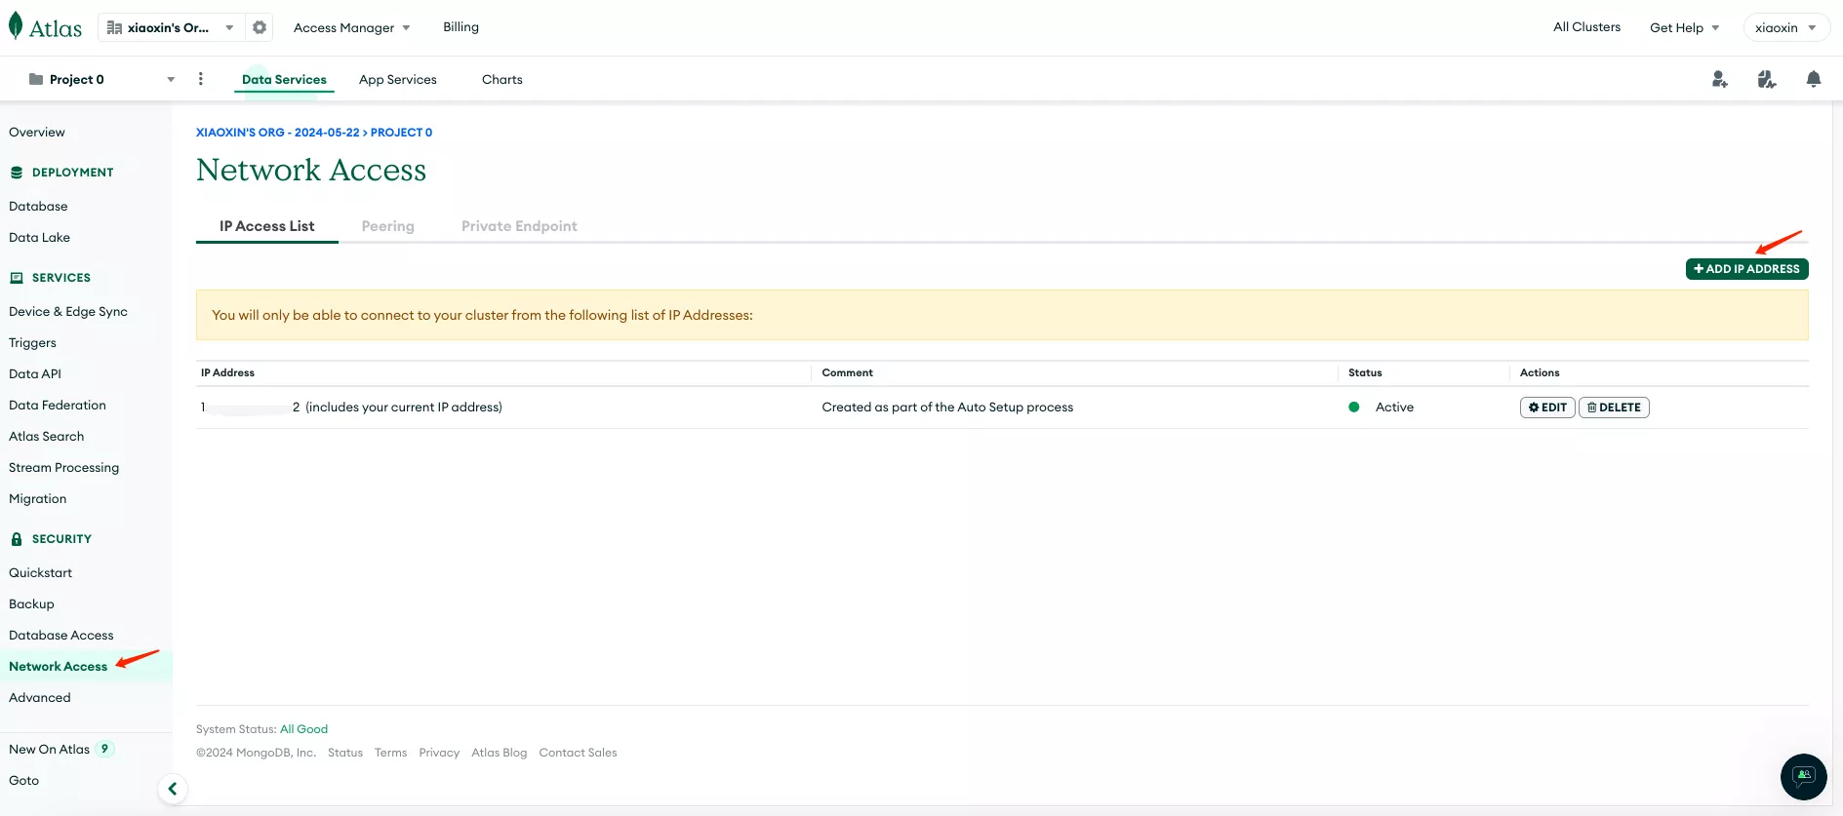Select the Private Endpoint tab
Viewport: 1843px width, 816px height.
(519, 226)
